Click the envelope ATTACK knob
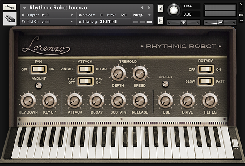 tap(75, 100)
